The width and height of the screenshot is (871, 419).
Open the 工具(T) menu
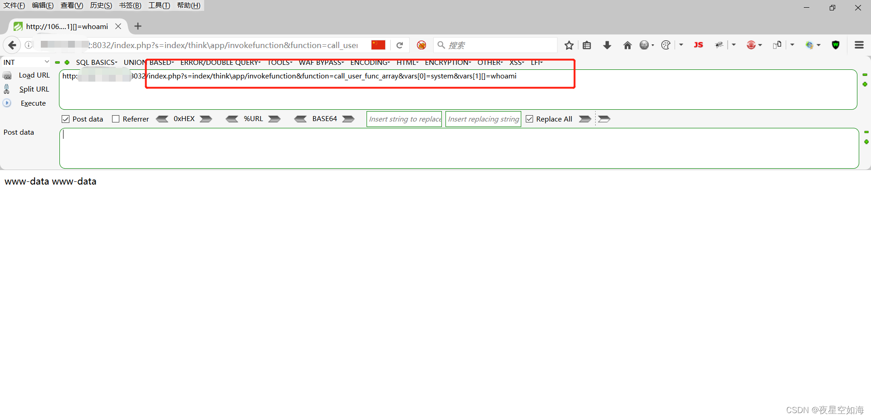click(159, 5)
